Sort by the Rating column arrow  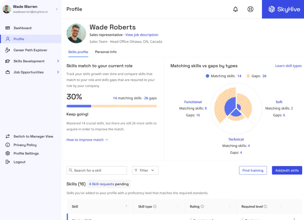tap(229, 206)
